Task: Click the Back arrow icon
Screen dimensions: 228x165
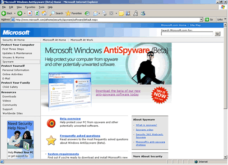Action: 4,14
